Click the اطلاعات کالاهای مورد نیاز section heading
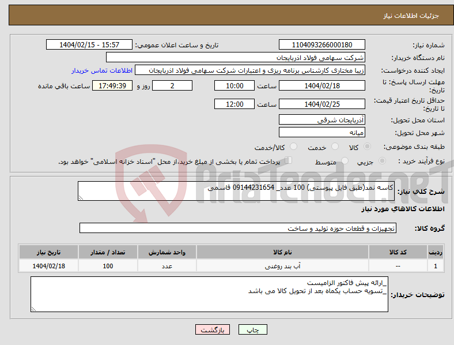The width and height of the screenshot is (454, 345). (x=403, y=209)
